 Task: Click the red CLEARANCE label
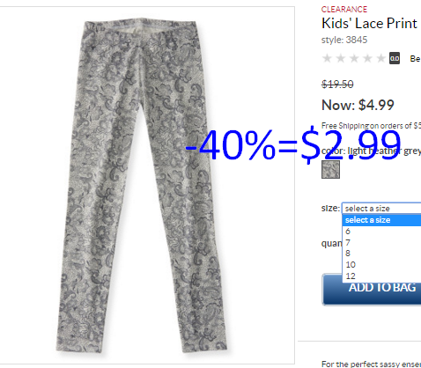click(x=344, y=10)
